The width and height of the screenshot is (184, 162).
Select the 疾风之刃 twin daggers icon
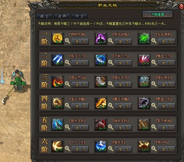pyautogui.click(x=58, y=60)
